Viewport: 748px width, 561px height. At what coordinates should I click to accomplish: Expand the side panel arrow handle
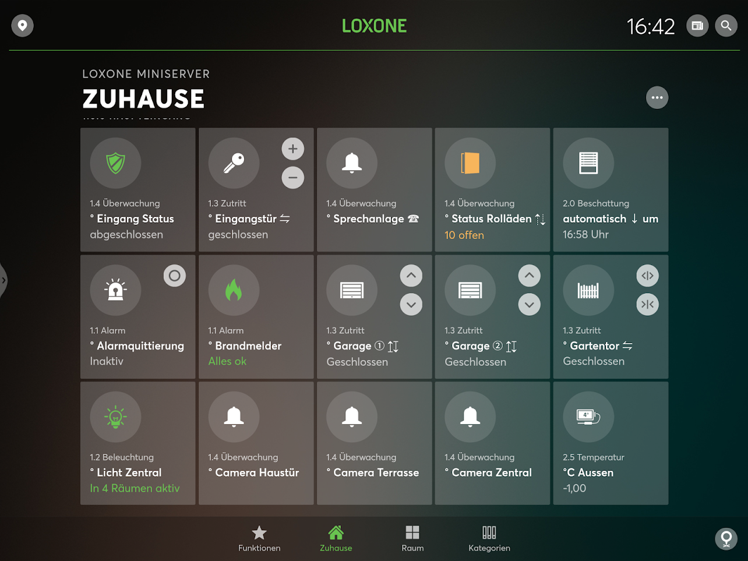point(3,280)
